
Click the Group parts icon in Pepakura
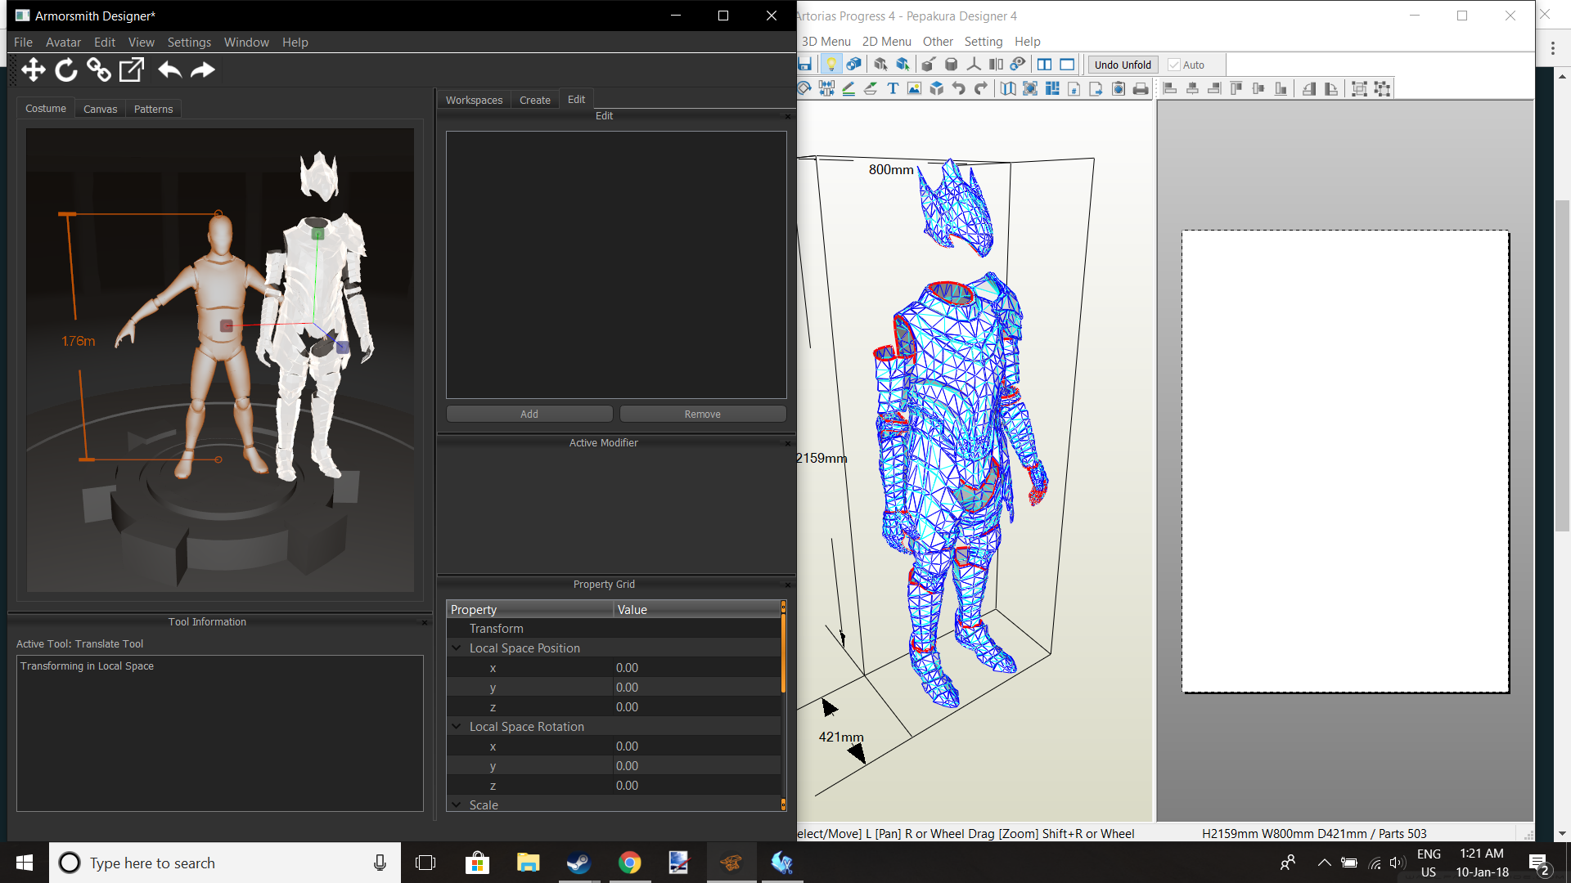click(1359, 88)
